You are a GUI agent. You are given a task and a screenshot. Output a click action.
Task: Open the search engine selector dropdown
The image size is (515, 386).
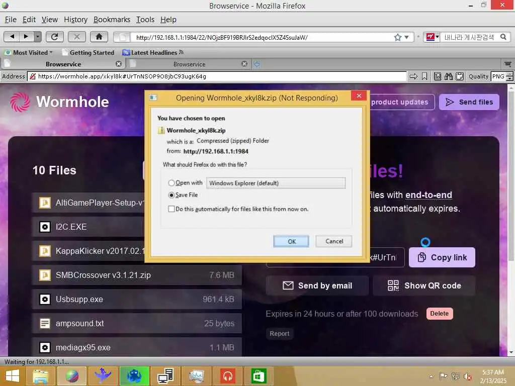[x=432, y=37]
